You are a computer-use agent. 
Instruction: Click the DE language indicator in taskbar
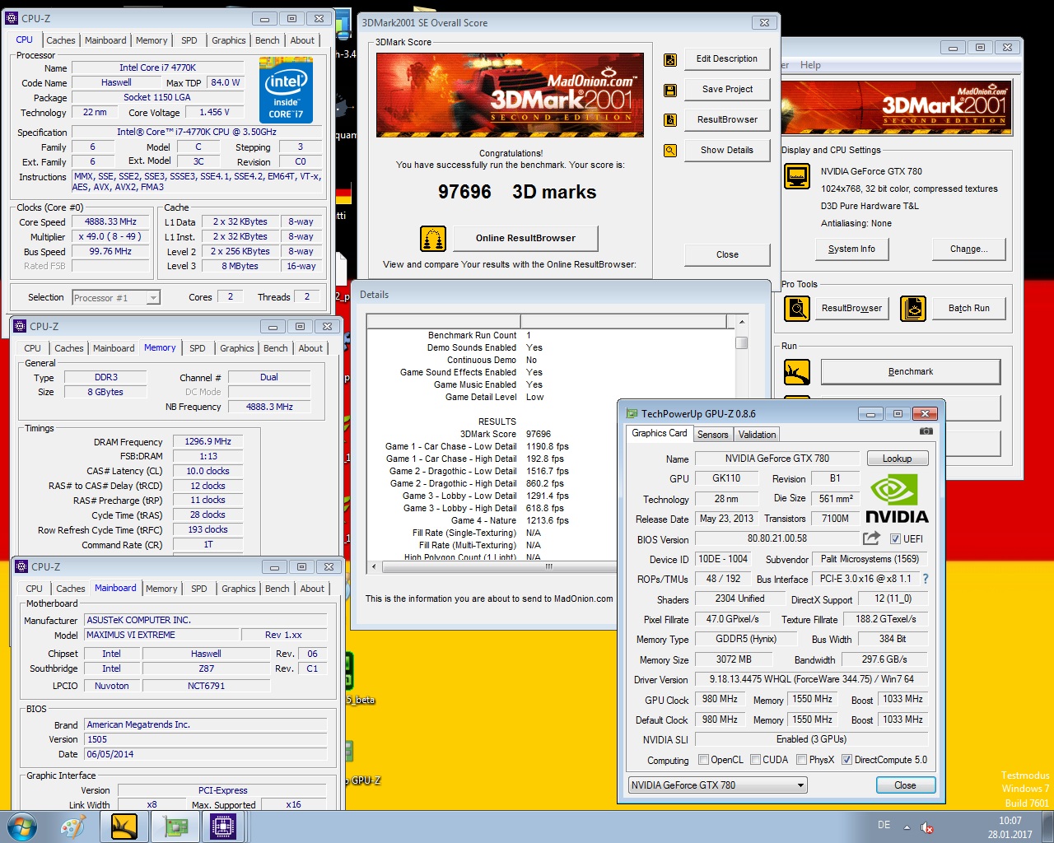point(884,825)
